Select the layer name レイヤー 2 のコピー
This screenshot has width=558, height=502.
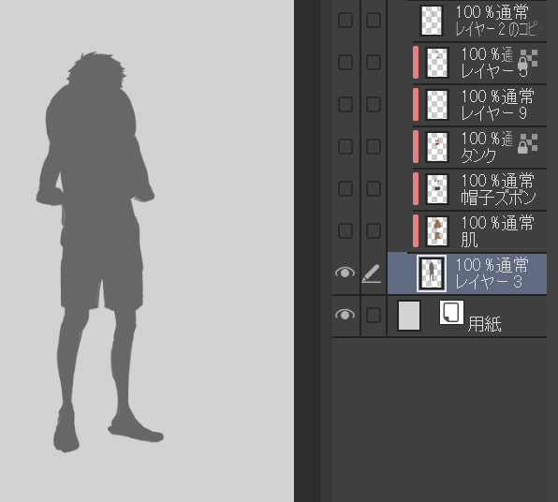[x=498, y=29]
